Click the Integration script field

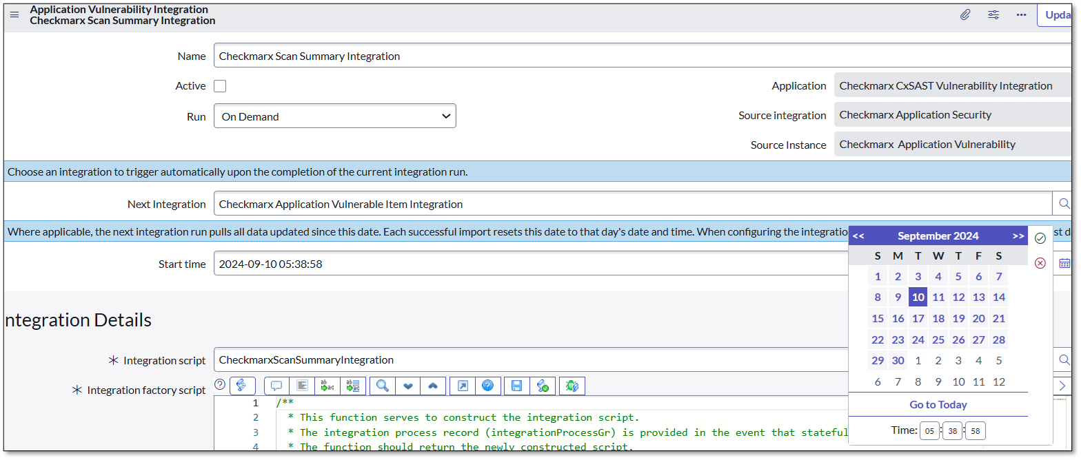point(531,359)
